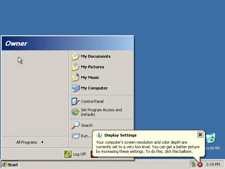Click the My Music folder icon
Screen dimensions: 225x169
coord(75,77)
